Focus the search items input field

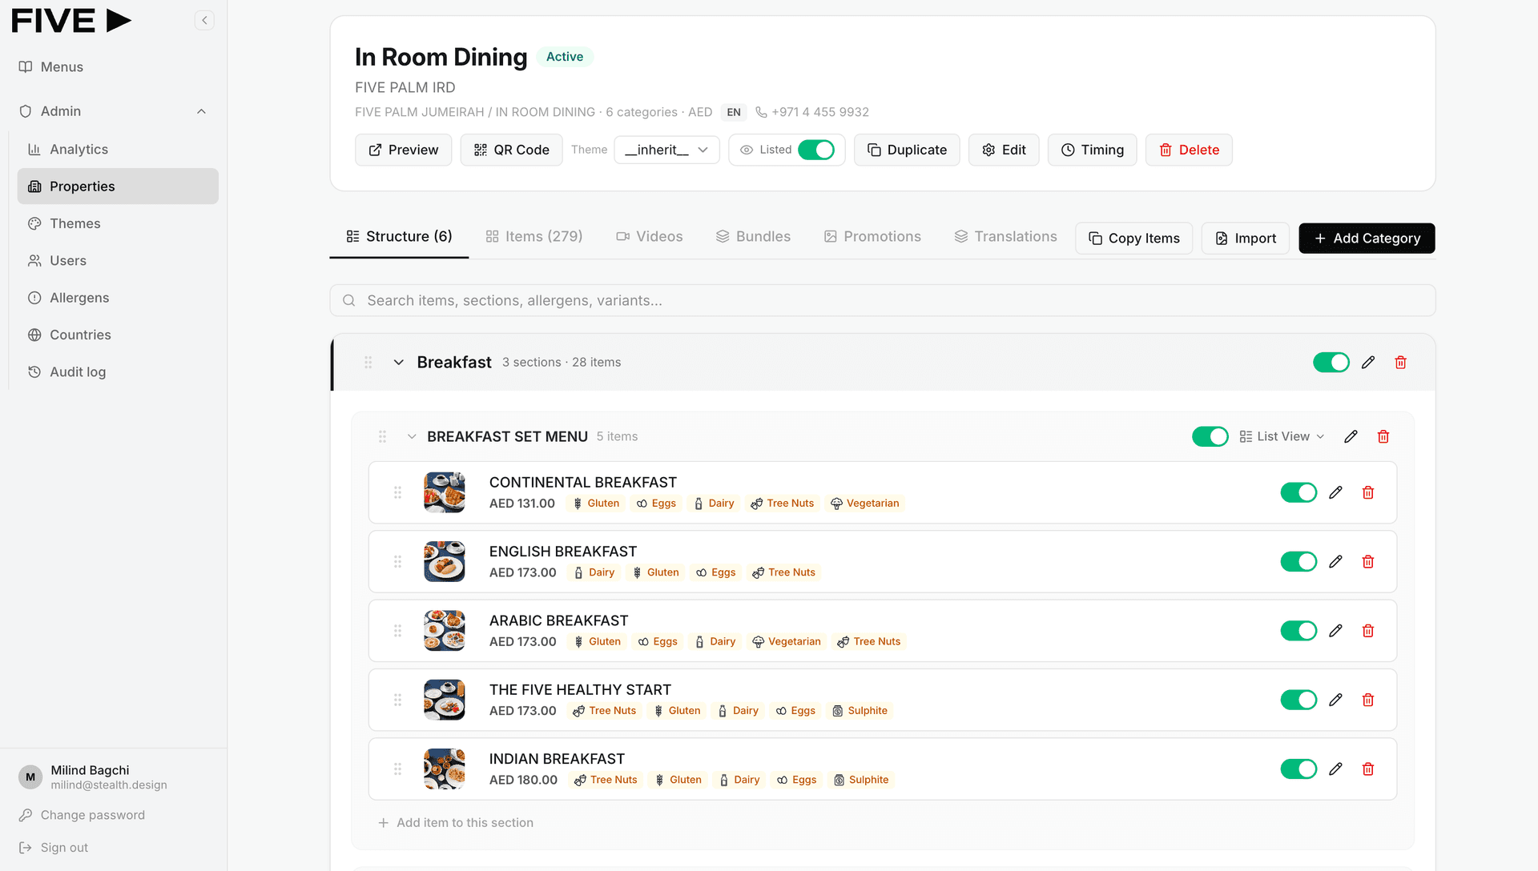(x=883, y=300)
